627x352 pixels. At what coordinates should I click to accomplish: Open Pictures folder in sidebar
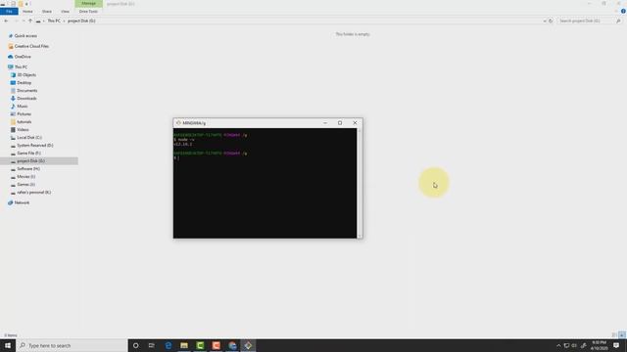24,114
